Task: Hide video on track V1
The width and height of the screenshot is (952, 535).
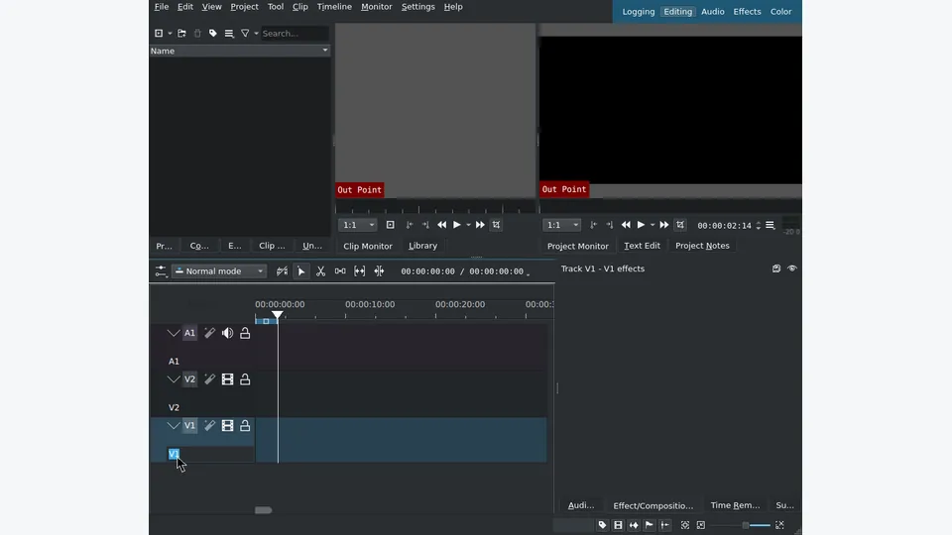Action: click(x=228, y=426)
